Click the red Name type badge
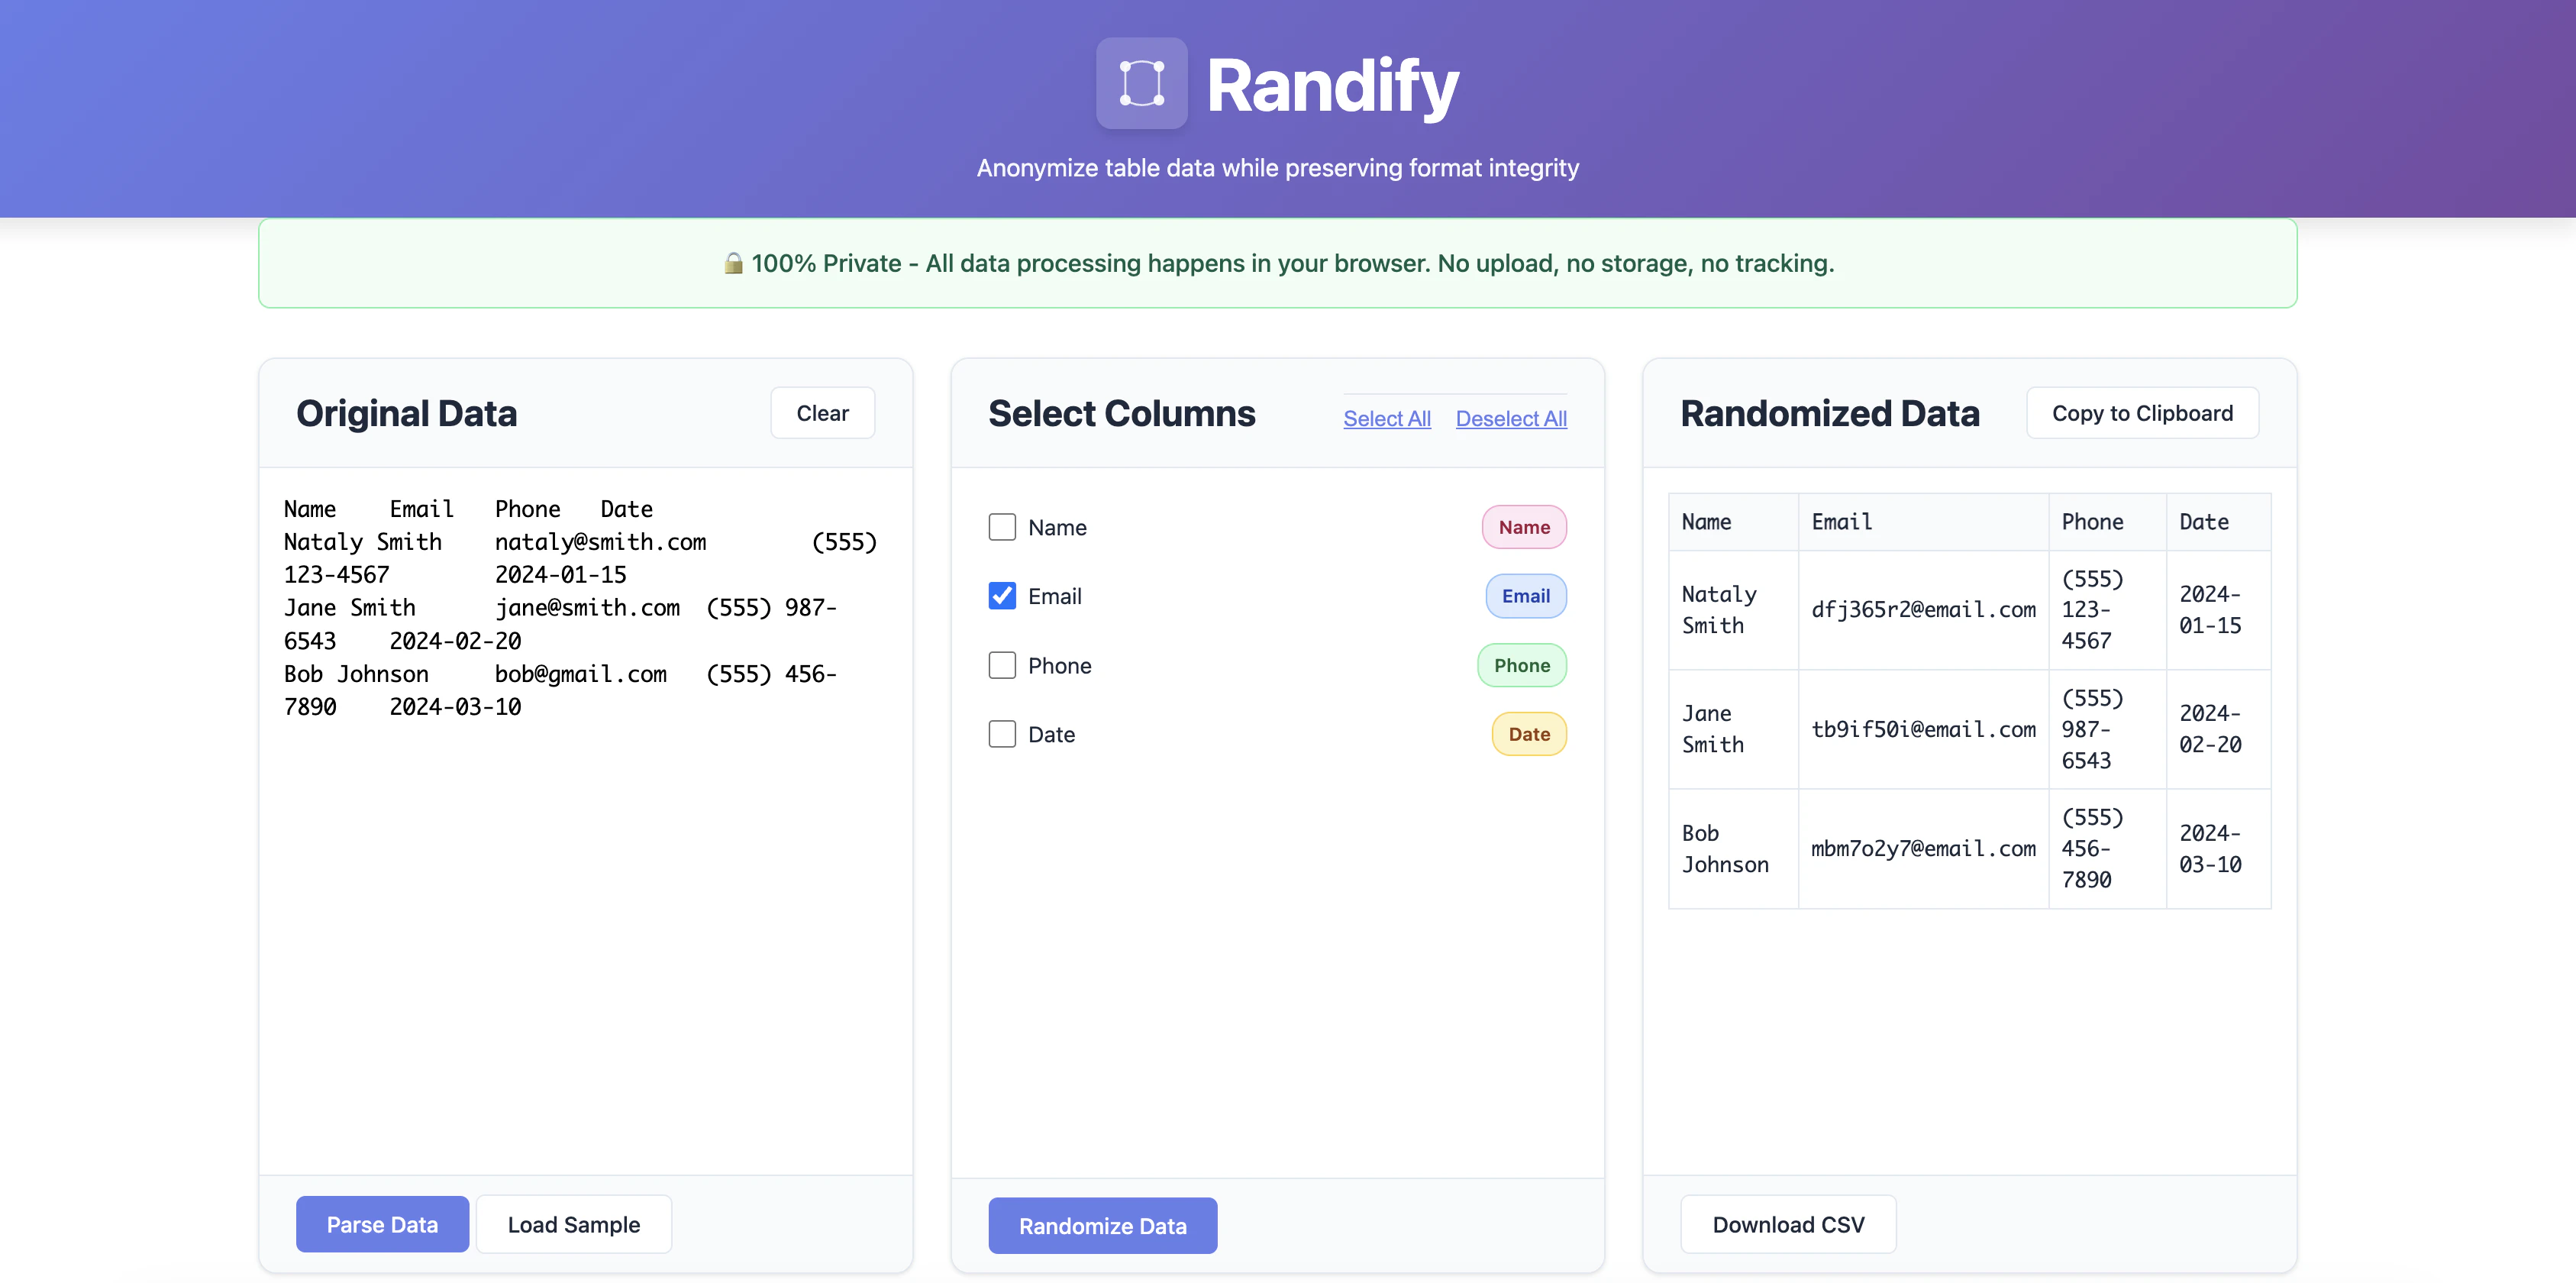2576x1283 pixels. (1523, 527)
